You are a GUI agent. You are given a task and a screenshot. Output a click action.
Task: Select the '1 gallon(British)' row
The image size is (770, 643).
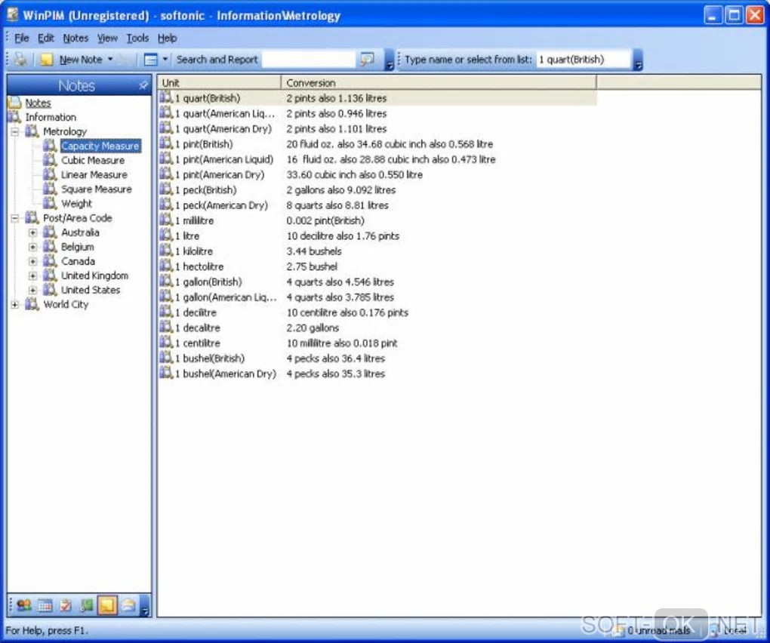pos(377,282)
